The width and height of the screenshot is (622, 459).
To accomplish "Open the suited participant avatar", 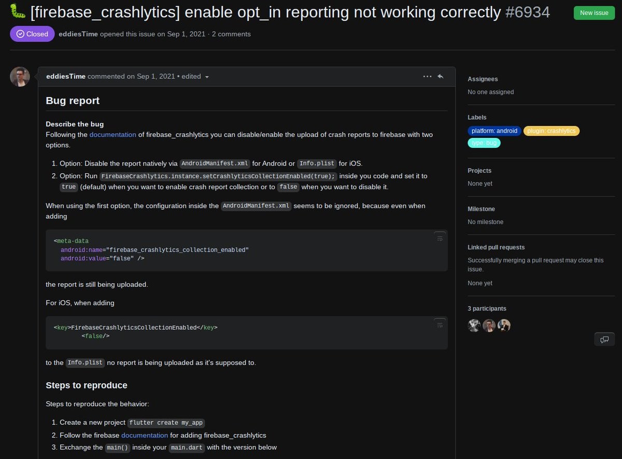I will pyautogui.click(x=504, y=325).
